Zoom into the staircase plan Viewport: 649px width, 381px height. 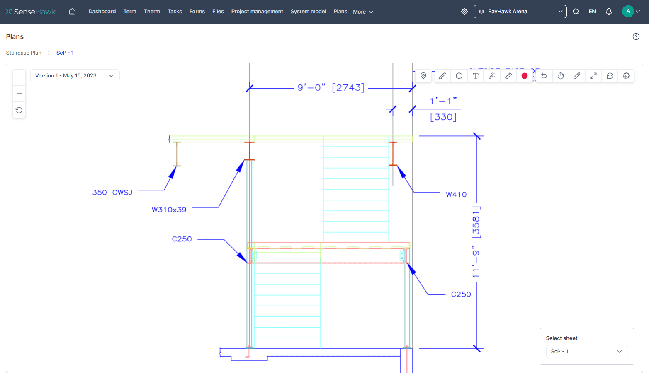coord(19,77)
